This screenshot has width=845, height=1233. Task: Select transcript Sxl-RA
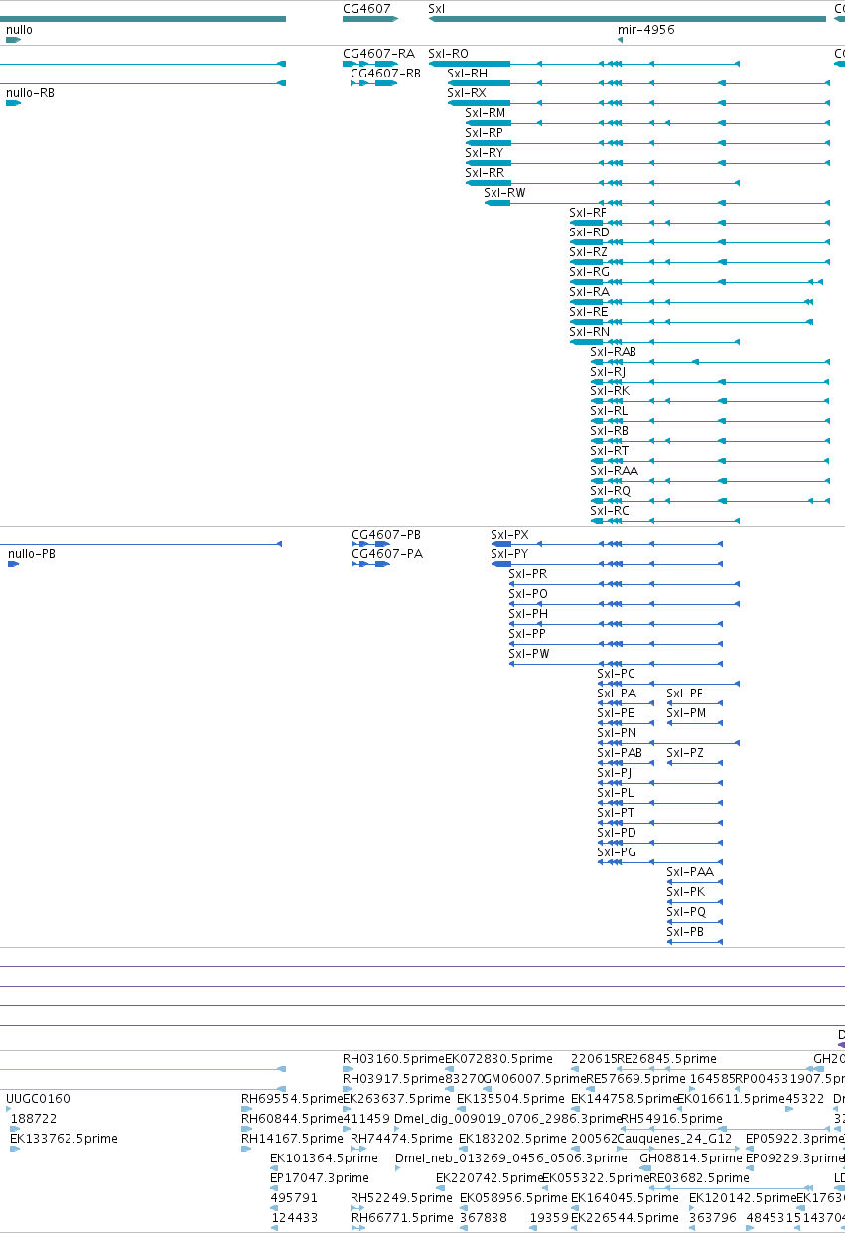[589, 292]
